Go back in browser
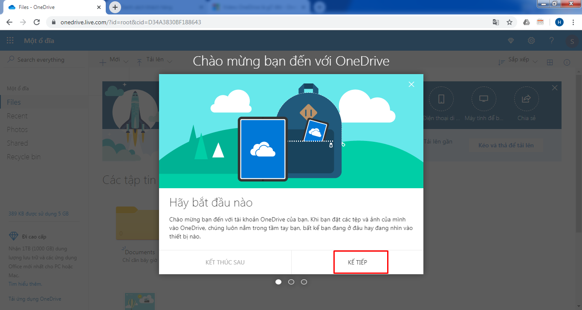 click(x=9, y=22)
